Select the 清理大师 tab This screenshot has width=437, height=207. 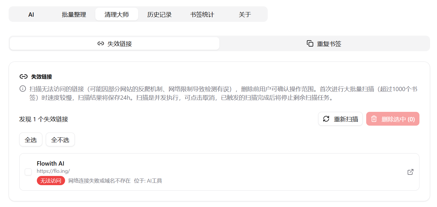[117, 14]
